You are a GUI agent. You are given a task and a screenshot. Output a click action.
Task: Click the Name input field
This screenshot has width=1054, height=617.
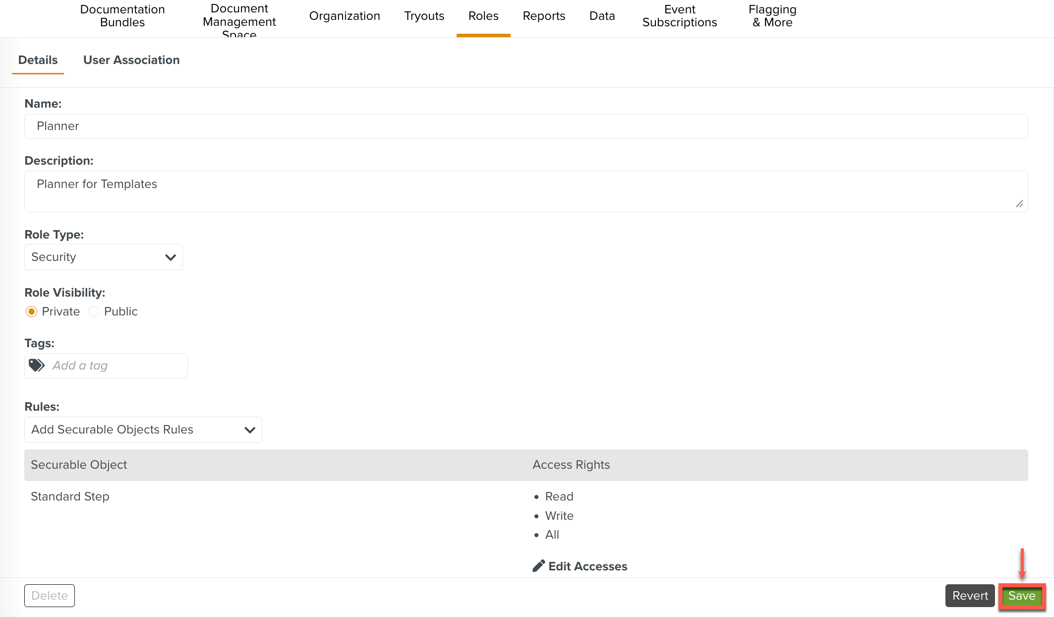click(x=526, y=126)
